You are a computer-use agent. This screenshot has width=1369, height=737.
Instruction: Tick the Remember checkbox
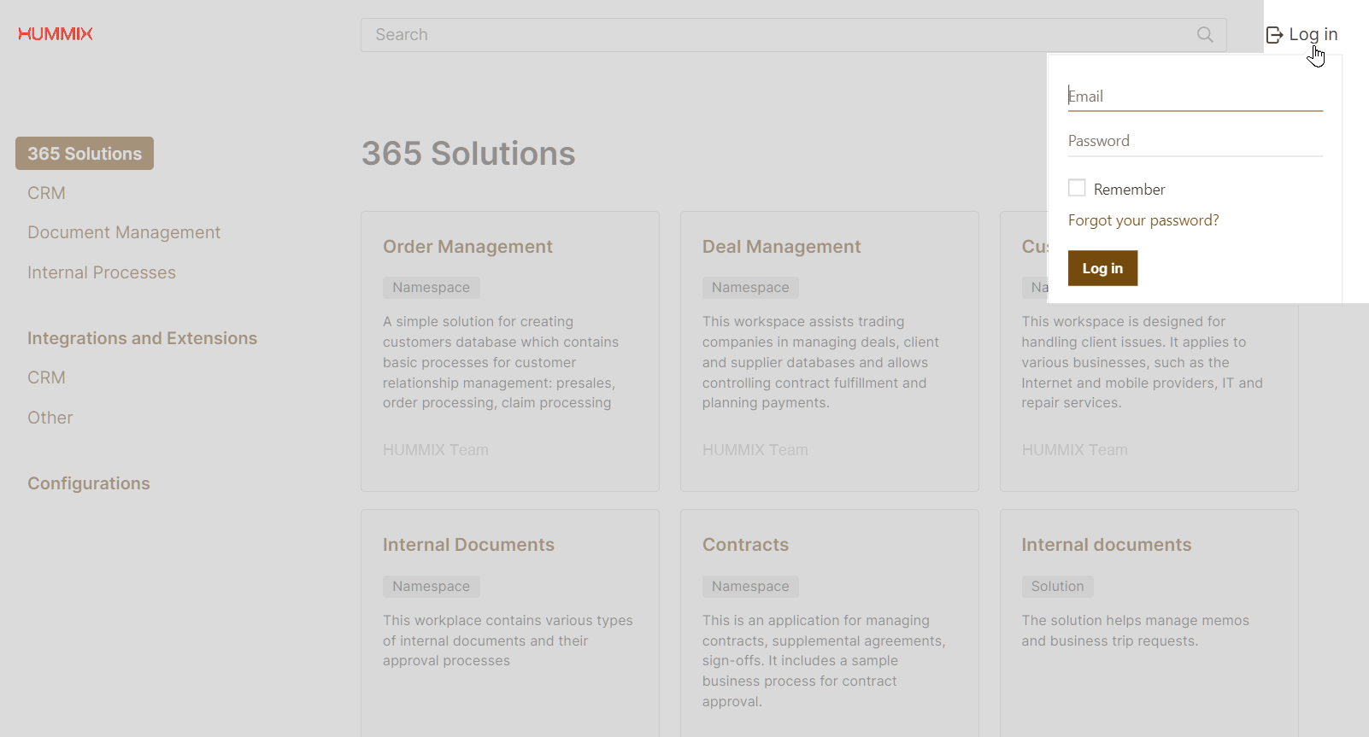(x=1077, y=188)
